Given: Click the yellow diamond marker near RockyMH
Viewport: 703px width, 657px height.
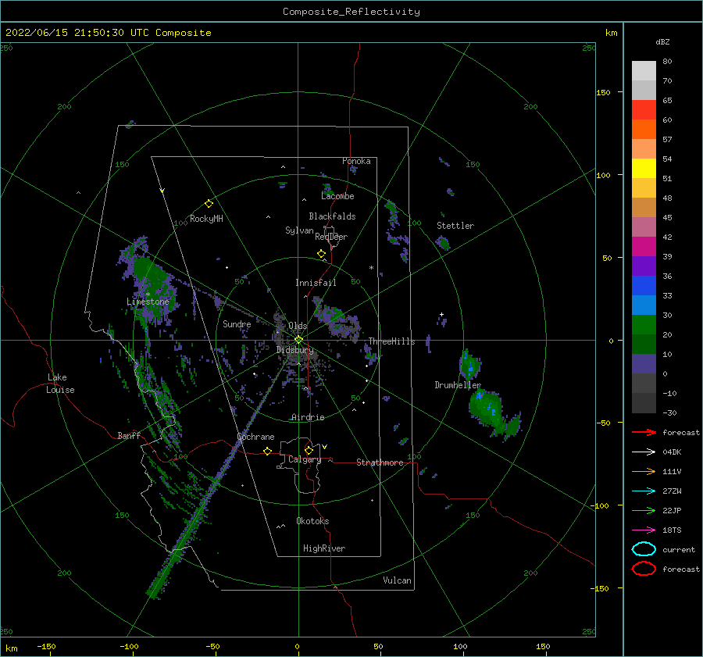Looking at the screenshot, I should coord(209,204).
